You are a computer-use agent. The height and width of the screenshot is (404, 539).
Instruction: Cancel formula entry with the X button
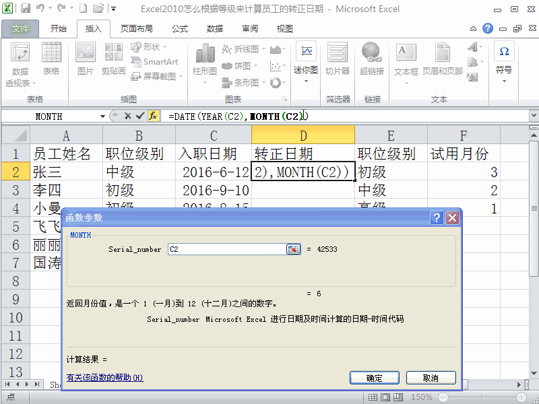(x=127, y=116)
